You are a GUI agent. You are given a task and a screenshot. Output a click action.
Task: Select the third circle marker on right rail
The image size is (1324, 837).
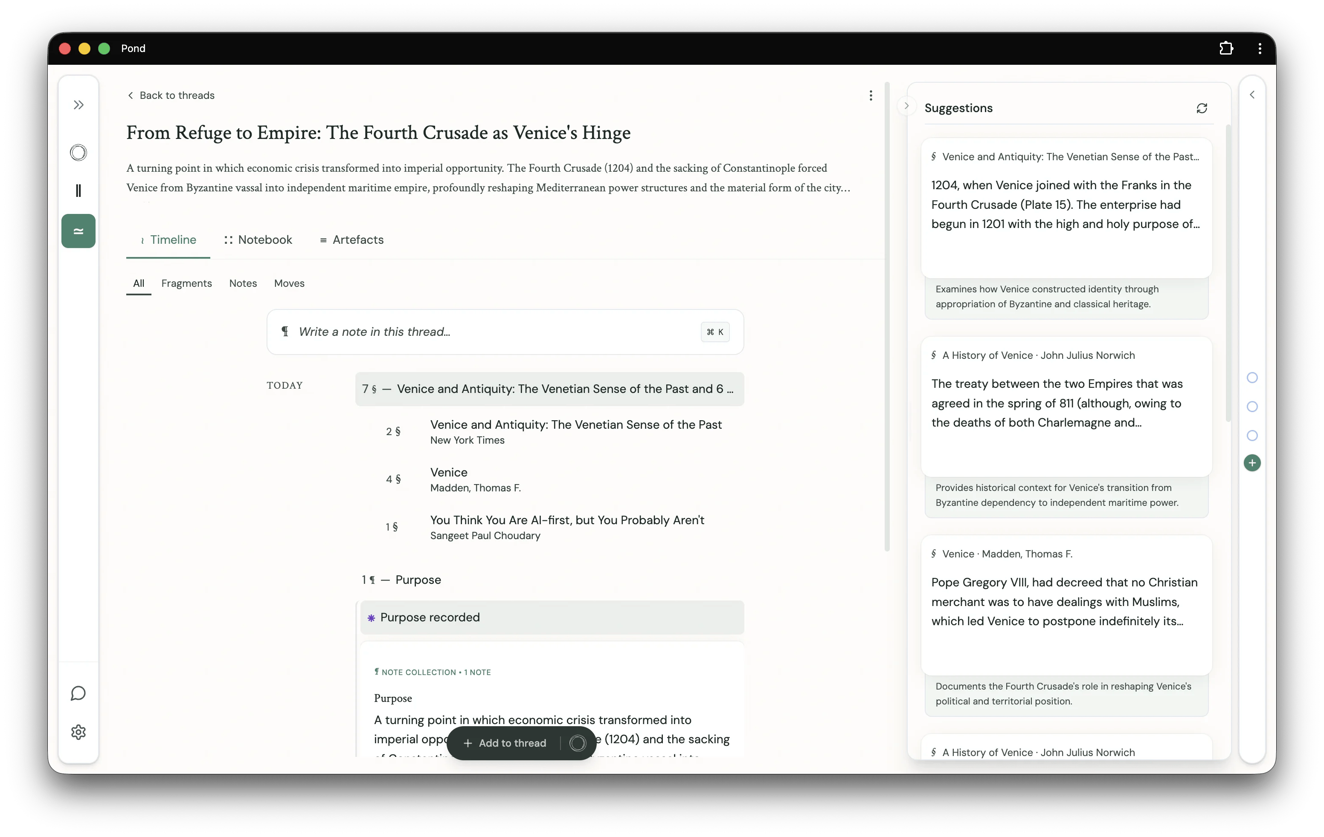1252,436
